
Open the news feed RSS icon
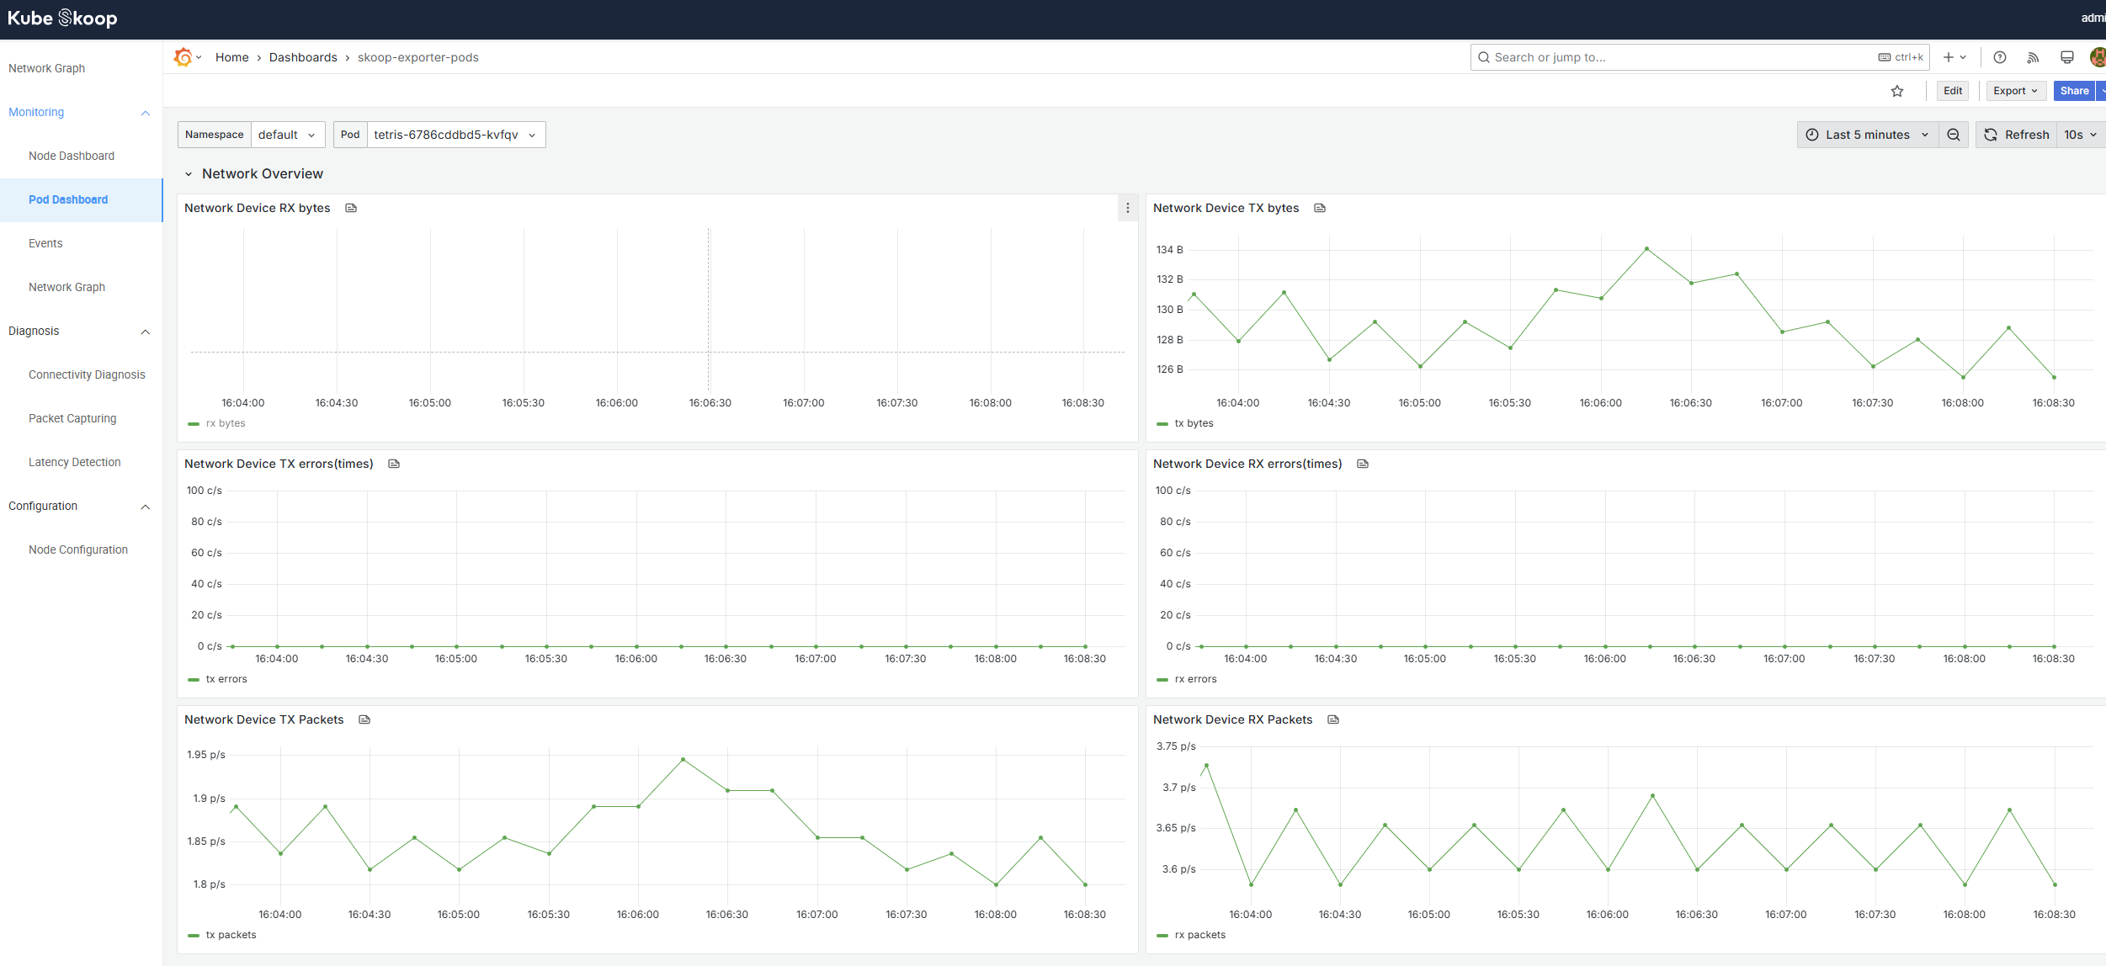pyautogui.click(x=2033, y=57)
